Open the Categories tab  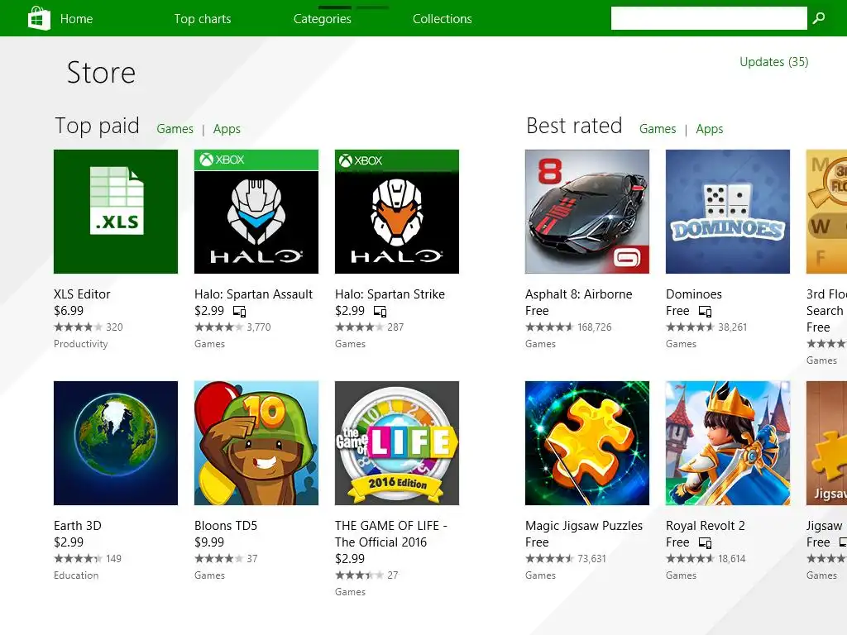coord(323,19)
